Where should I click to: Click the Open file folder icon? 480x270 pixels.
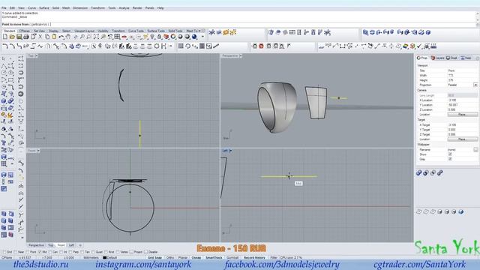pos(12,37)
